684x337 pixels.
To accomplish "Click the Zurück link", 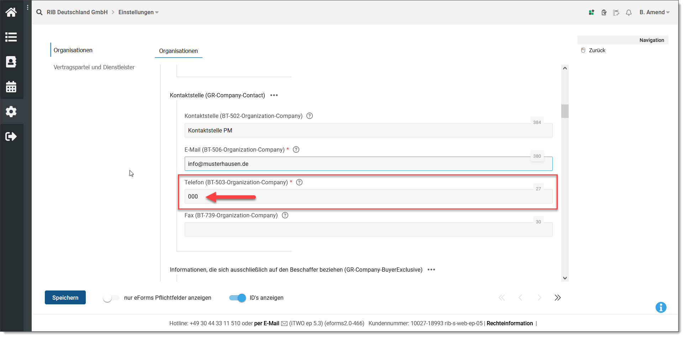I will pyautogui.click(x=597, y=50).
